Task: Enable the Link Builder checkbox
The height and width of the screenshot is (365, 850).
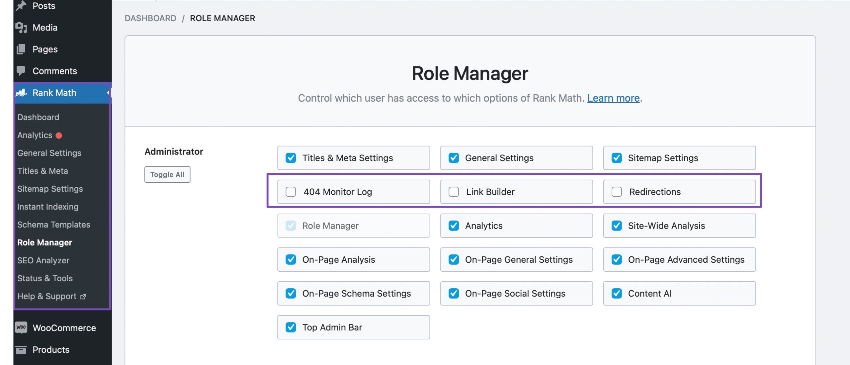Action: 454,192
